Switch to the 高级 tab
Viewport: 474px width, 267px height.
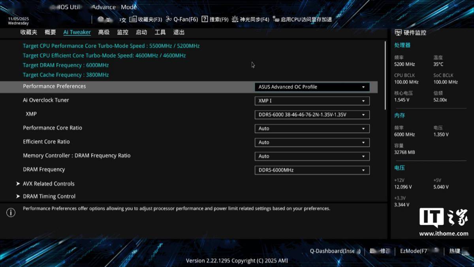click(x=104, y=32)
